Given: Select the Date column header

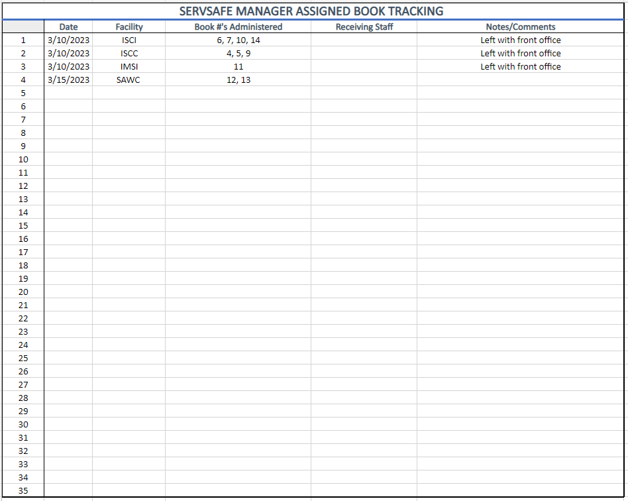Looking at the screenshot, I should [x=68, y=27].
